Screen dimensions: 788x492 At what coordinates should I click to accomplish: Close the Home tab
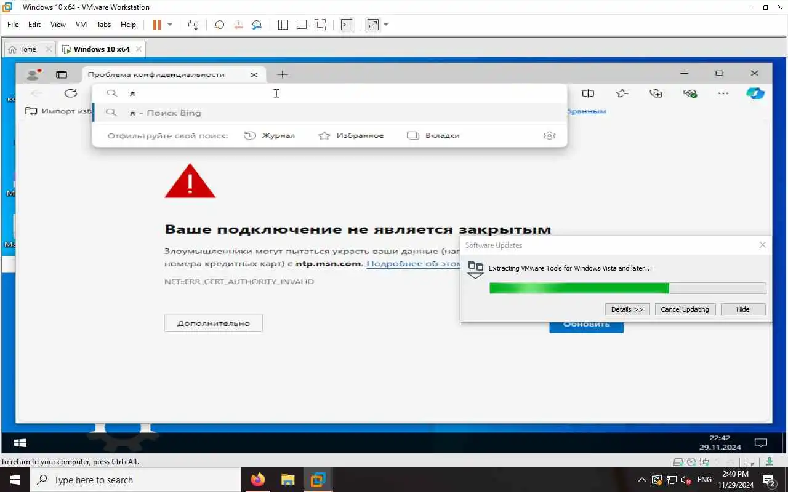click(x=49, y=49)
